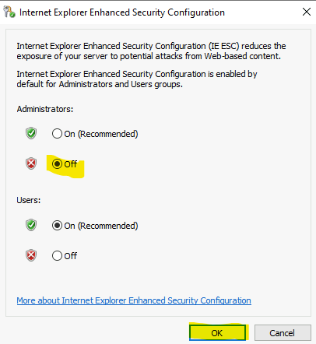Select On radio button for Administrators
The height and width of the screenshot is (344, 316).
click(57, 134)
